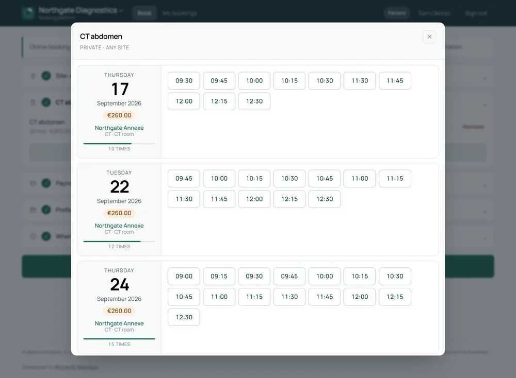Select 11:45 on Thursday 24 September
This screenshot has height=378, width=516.
(325, 297)
